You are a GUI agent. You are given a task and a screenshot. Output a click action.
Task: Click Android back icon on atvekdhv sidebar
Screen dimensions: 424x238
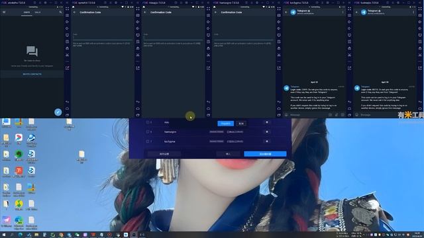[x=67, y=102]
